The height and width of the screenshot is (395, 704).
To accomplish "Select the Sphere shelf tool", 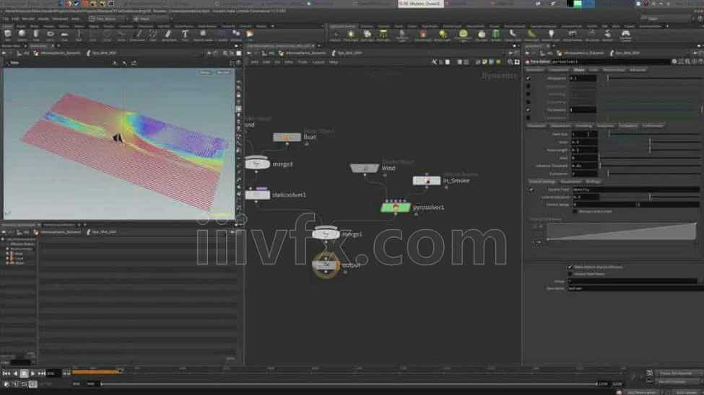I will pyautogui.click(x=22, y=34).
